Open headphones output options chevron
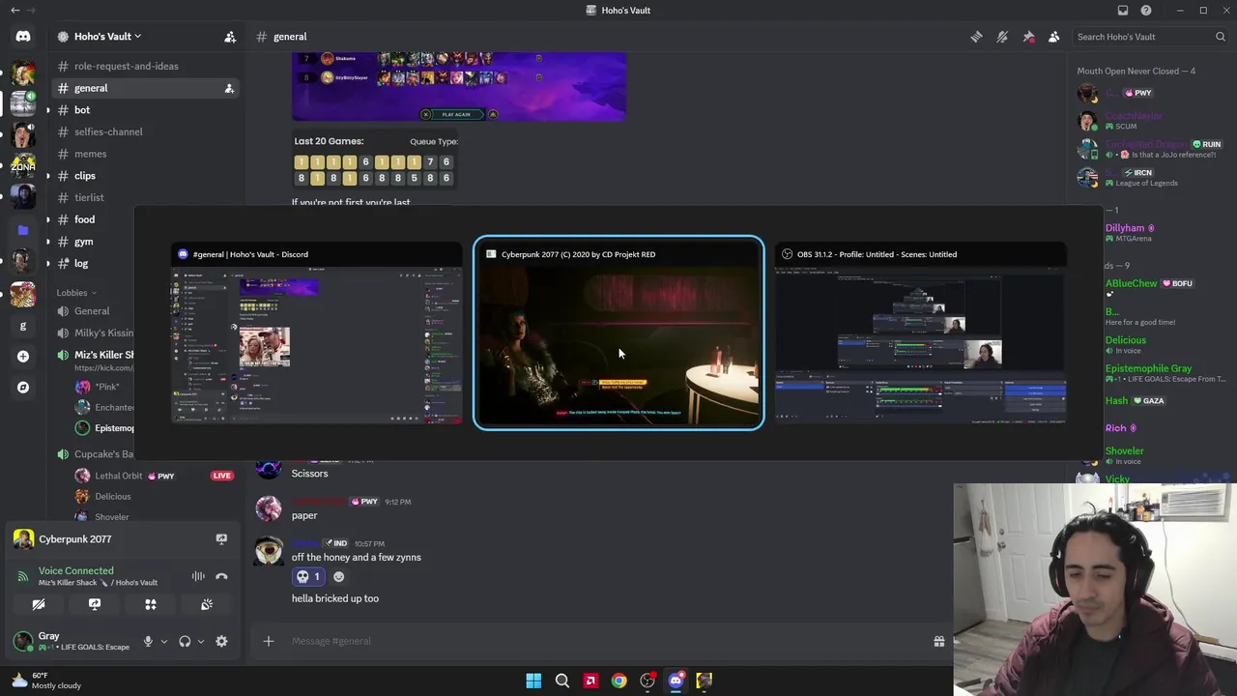The image size is (1237, 696). [200, 641]
